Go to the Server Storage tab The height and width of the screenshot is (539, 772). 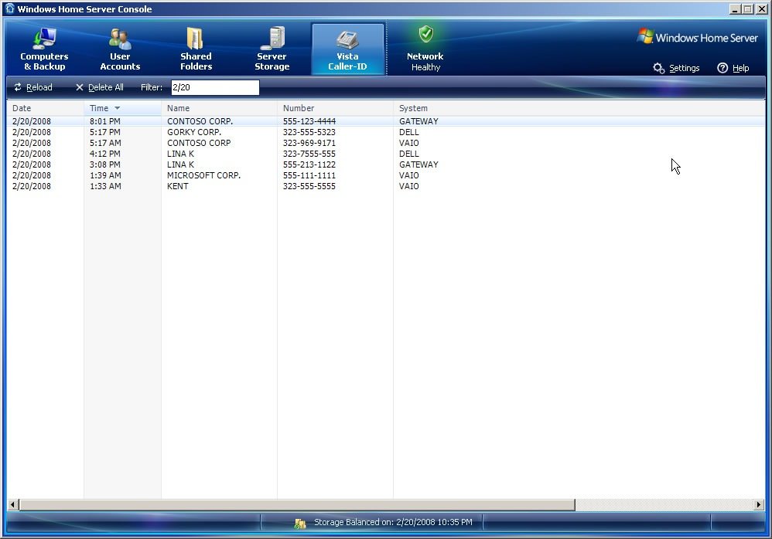pos(272,49)
